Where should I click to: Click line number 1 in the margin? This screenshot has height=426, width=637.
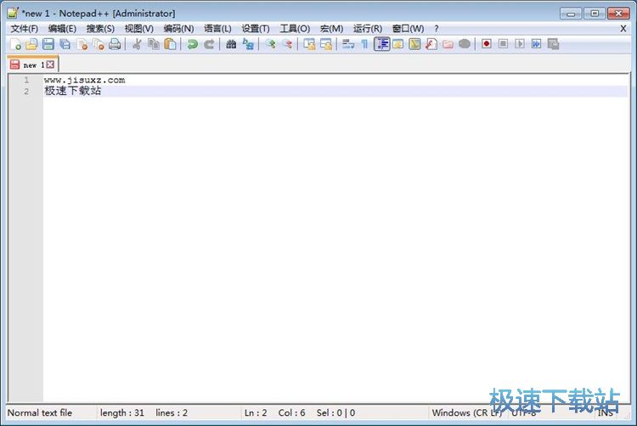pos(26,80)
